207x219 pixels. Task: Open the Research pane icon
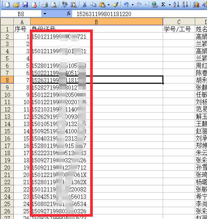click(74, 5)
